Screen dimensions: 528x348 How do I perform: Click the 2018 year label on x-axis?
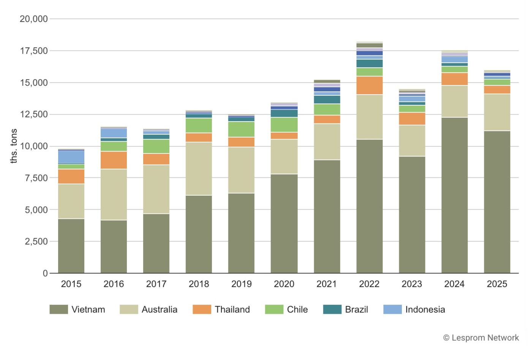tap(199, 284)
